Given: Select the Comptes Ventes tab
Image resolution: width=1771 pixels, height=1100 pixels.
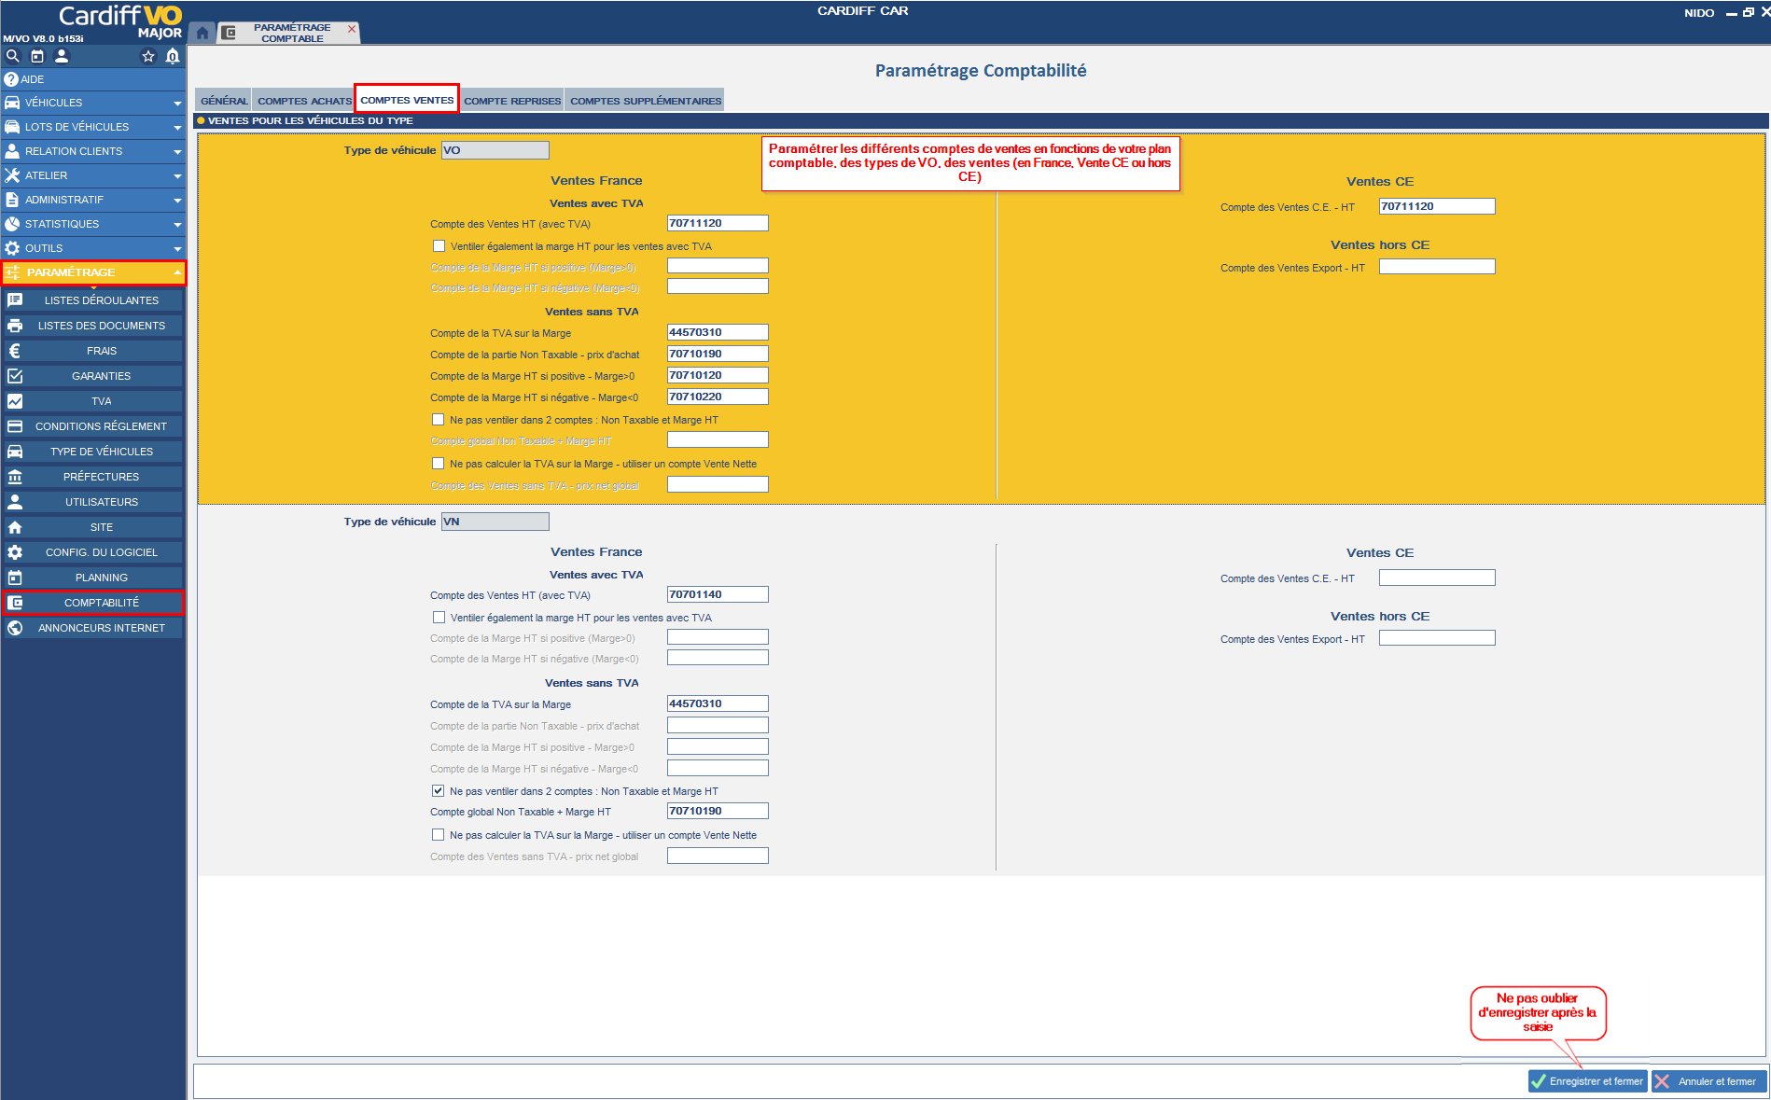Looking at the screenshot, I should tap(407, 100).
